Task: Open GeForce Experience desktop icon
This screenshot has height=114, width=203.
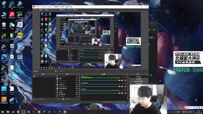Action: 4,37
